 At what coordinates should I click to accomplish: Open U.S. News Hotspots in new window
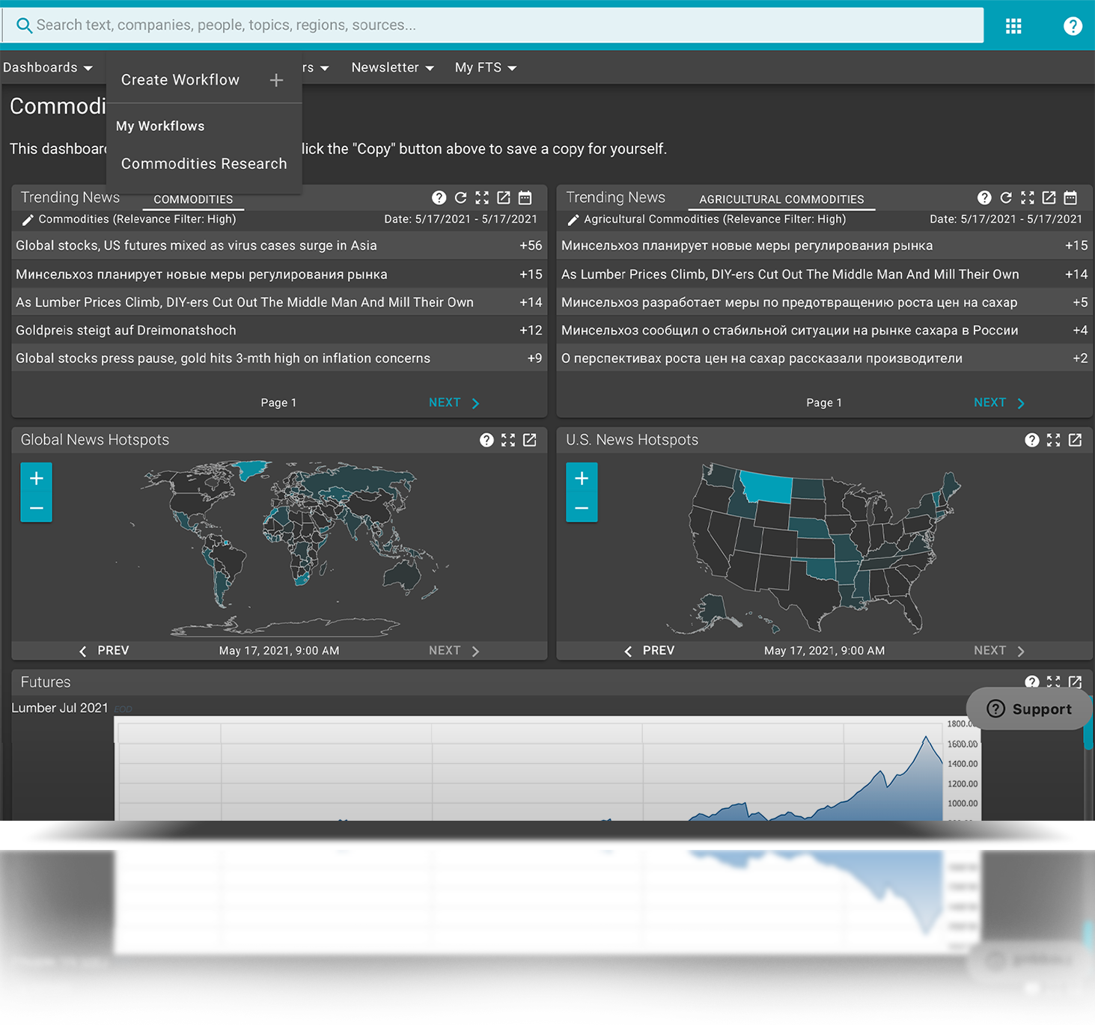[1075, 440]
